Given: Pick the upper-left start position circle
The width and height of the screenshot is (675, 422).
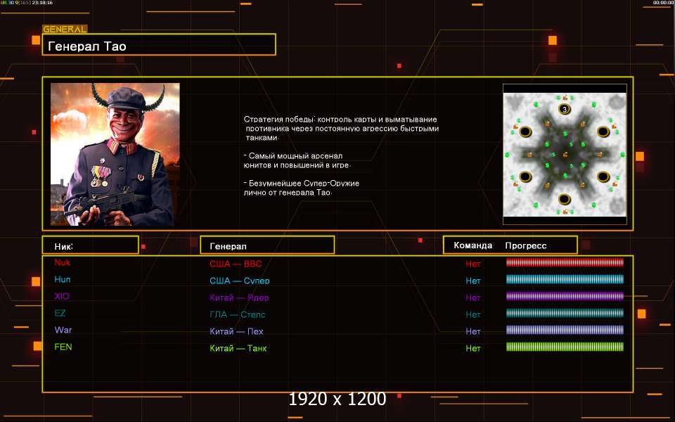Looking at the screenshot, I should point(525,132).
